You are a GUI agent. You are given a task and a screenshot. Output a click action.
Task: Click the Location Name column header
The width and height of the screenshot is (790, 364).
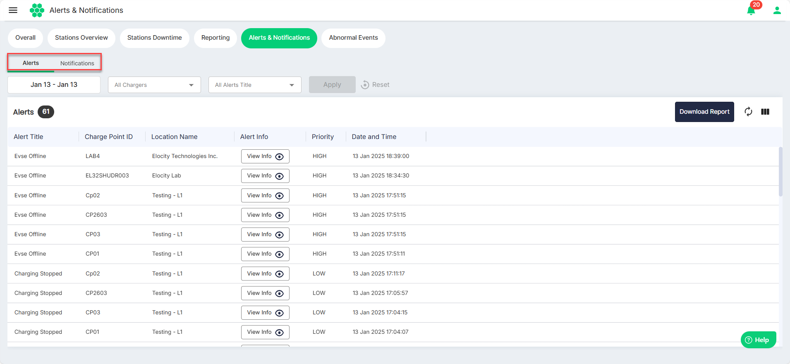click(175, 137)
